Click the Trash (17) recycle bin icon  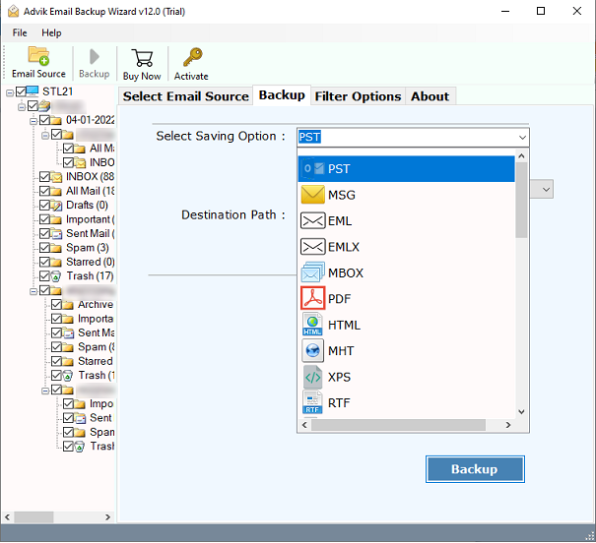55,276
